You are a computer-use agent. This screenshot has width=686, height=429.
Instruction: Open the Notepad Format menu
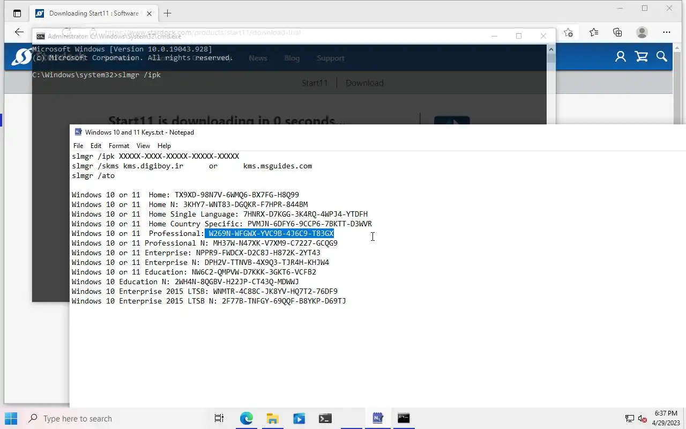119,146
